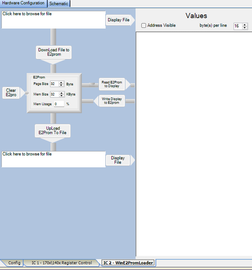Switch to the Config tab
Image resolution: width=252 pixels, height=270 pixels.
click(x=14, y=263)
